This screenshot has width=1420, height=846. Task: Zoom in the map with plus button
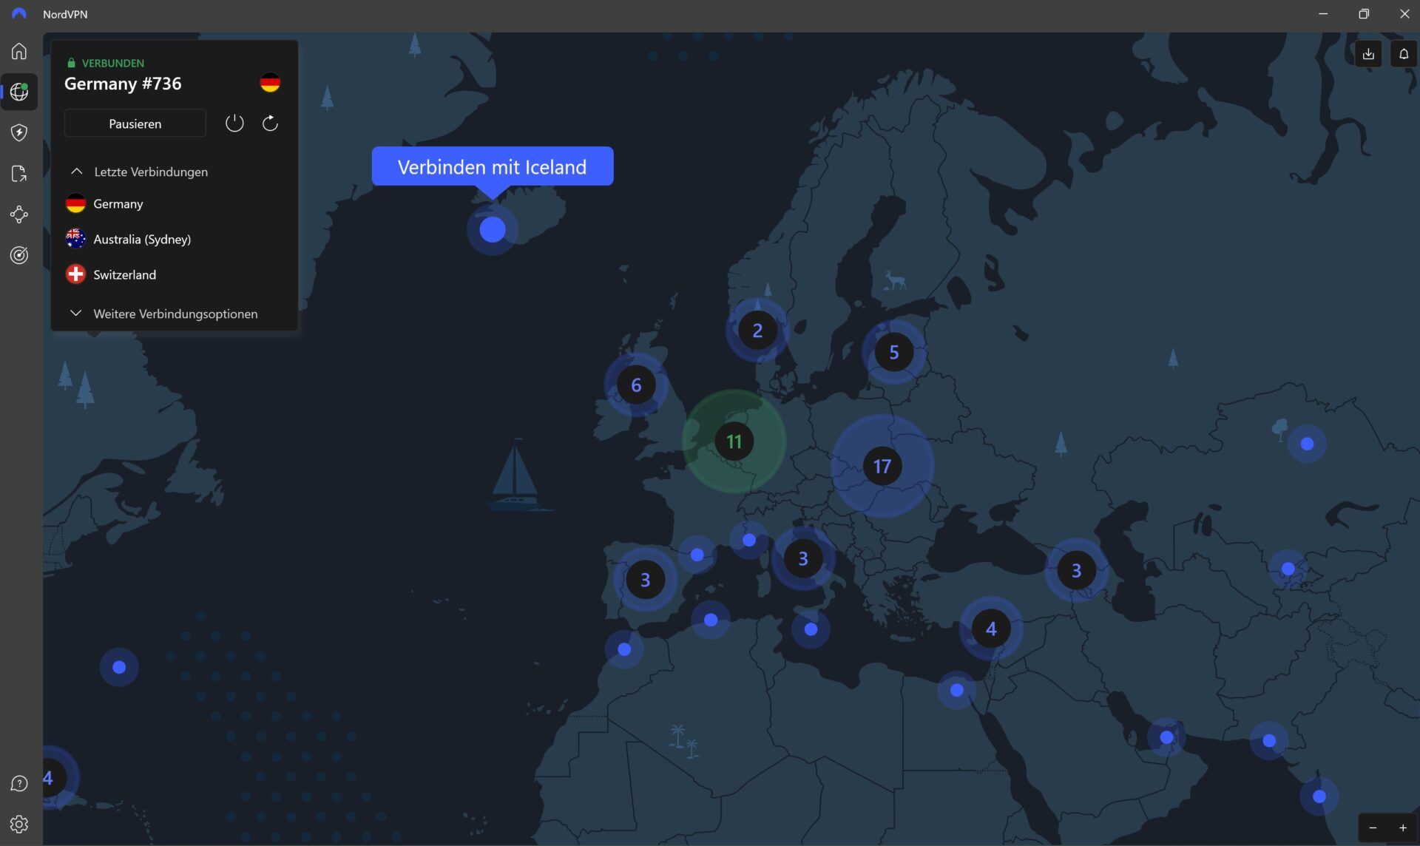tap(1402, 828)
